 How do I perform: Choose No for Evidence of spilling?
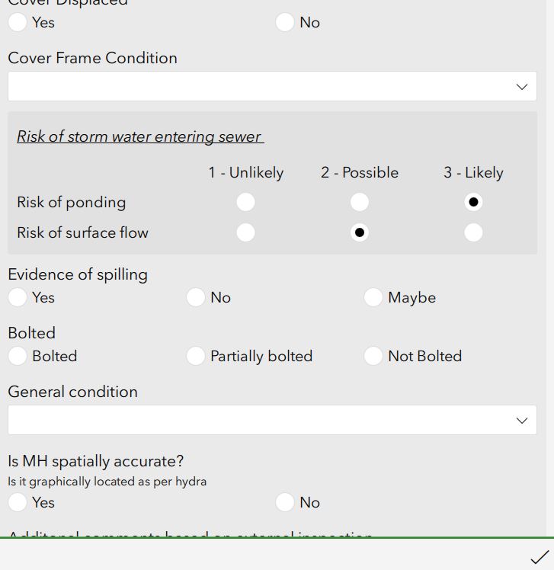coord(196,297)
